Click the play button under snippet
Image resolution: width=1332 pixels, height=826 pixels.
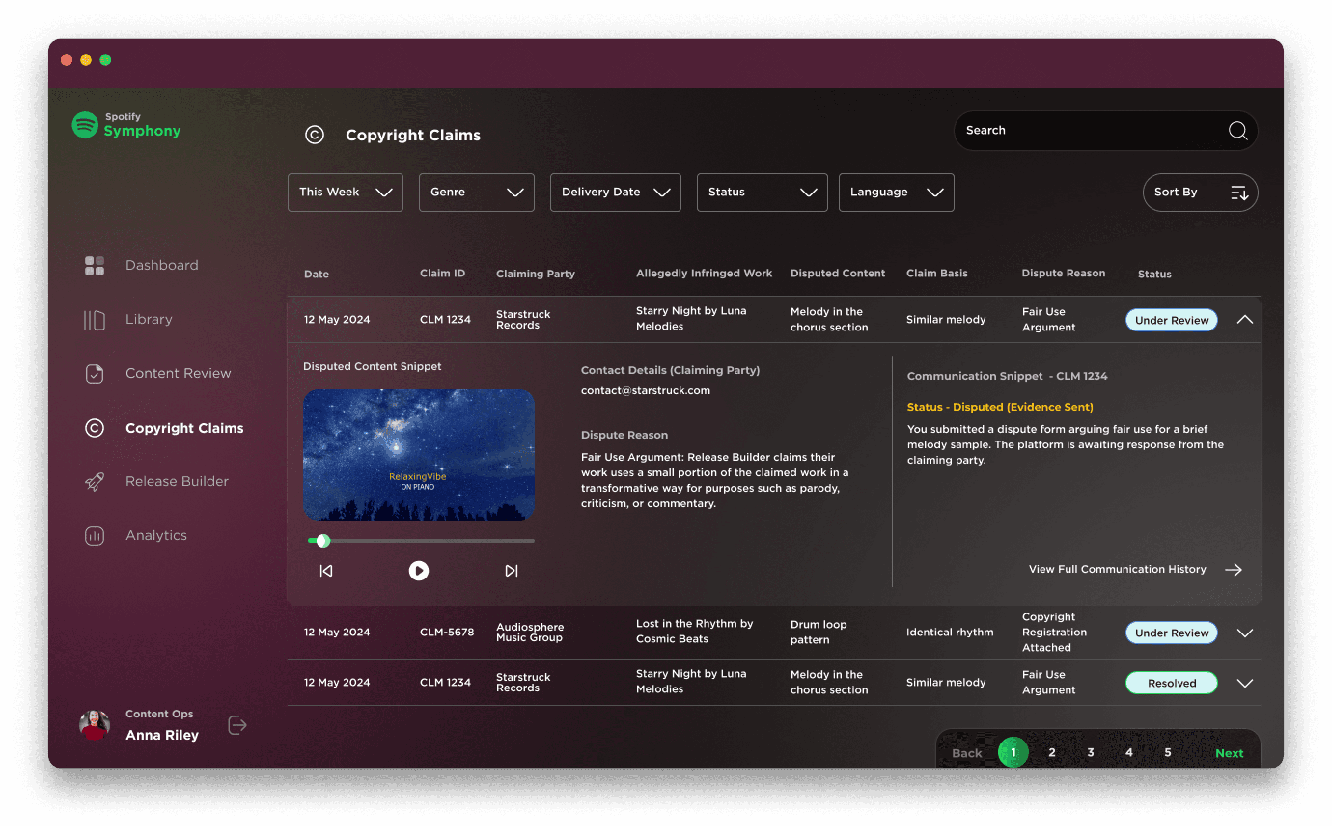[418, 571]
